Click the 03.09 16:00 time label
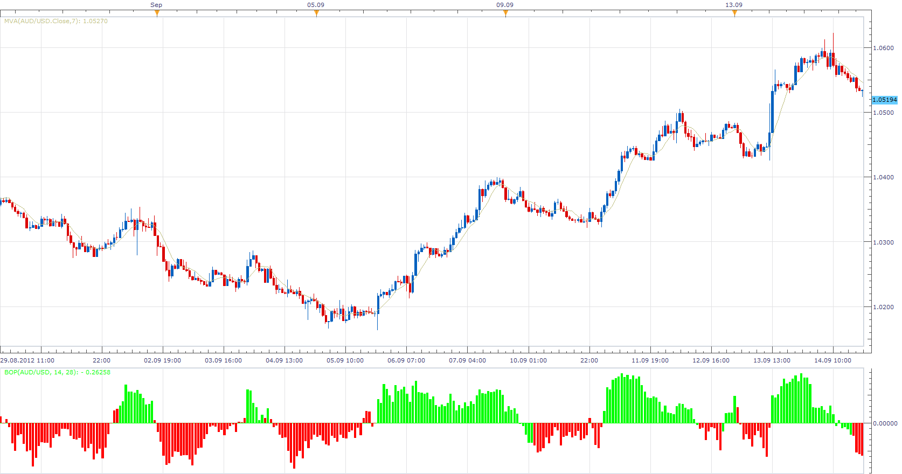Viewport: 902px width, 474px height. click(223, 360)
